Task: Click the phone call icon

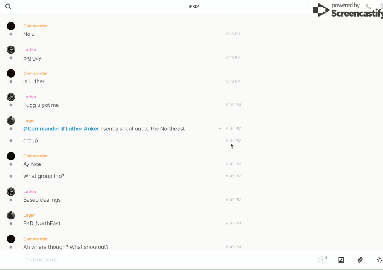Action: [x=368, y=7]
